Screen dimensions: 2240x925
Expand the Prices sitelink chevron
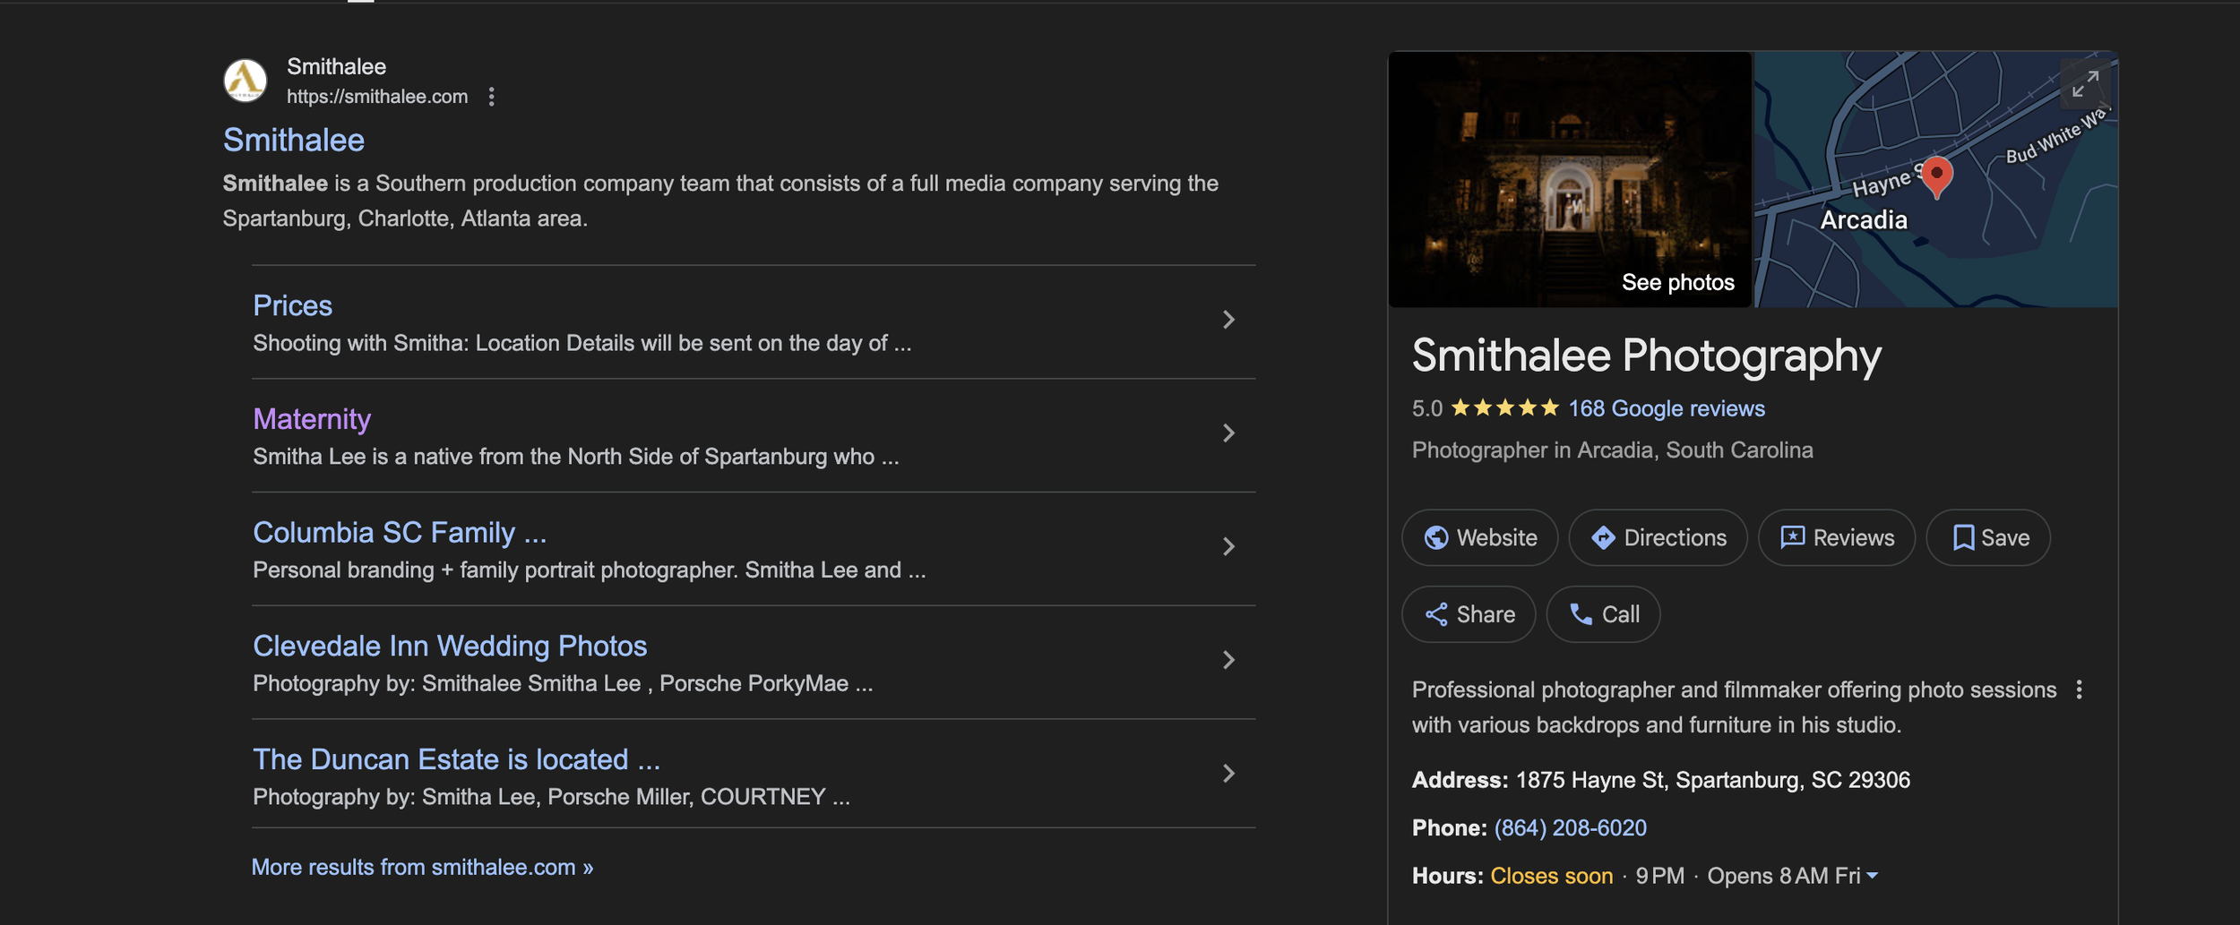point(1228,320)
